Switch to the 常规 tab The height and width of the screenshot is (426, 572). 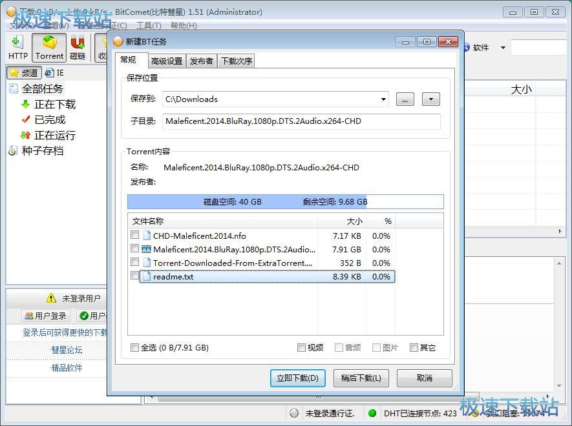[x=128, y=60]
